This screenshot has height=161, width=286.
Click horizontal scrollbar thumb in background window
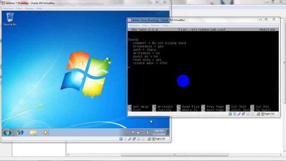coord(175,155)
